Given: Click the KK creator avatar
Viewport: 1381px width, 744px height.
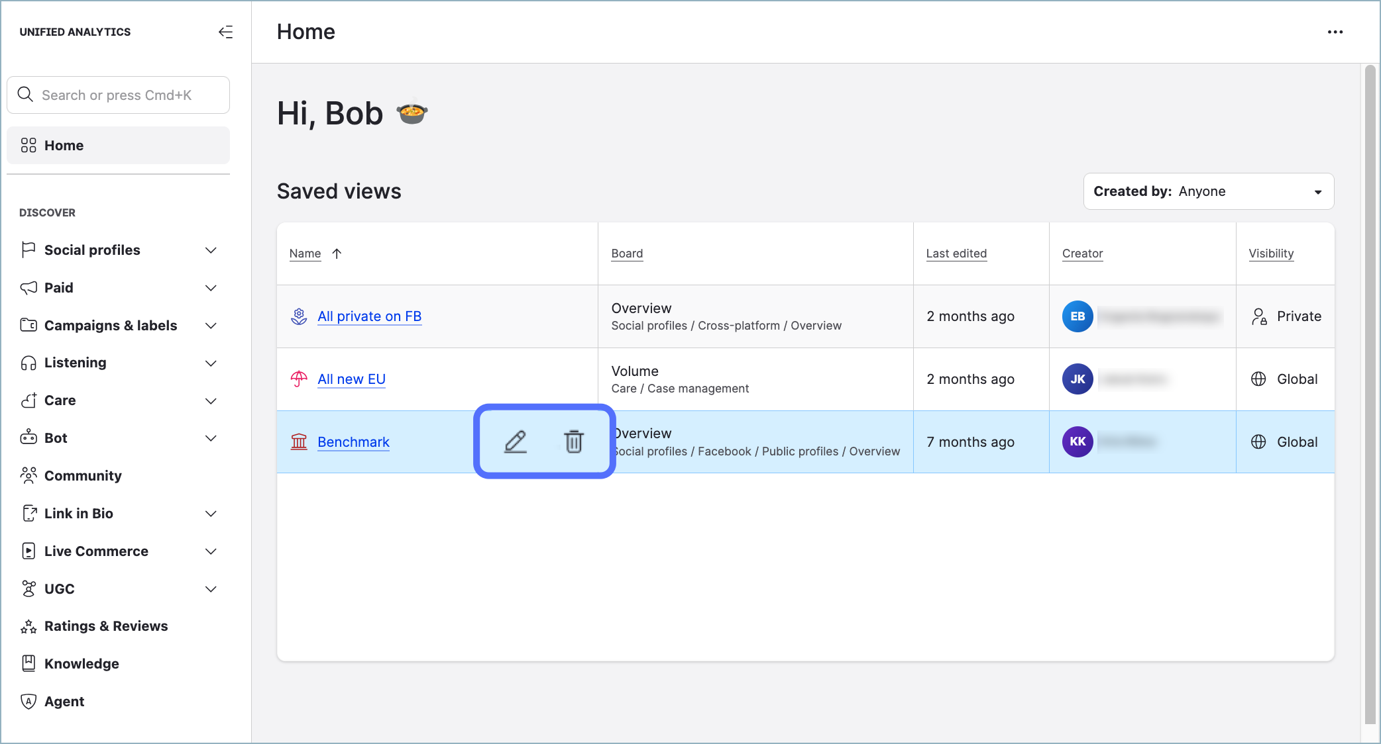Looking at the screenshot, I should [x=1077, y=442].
